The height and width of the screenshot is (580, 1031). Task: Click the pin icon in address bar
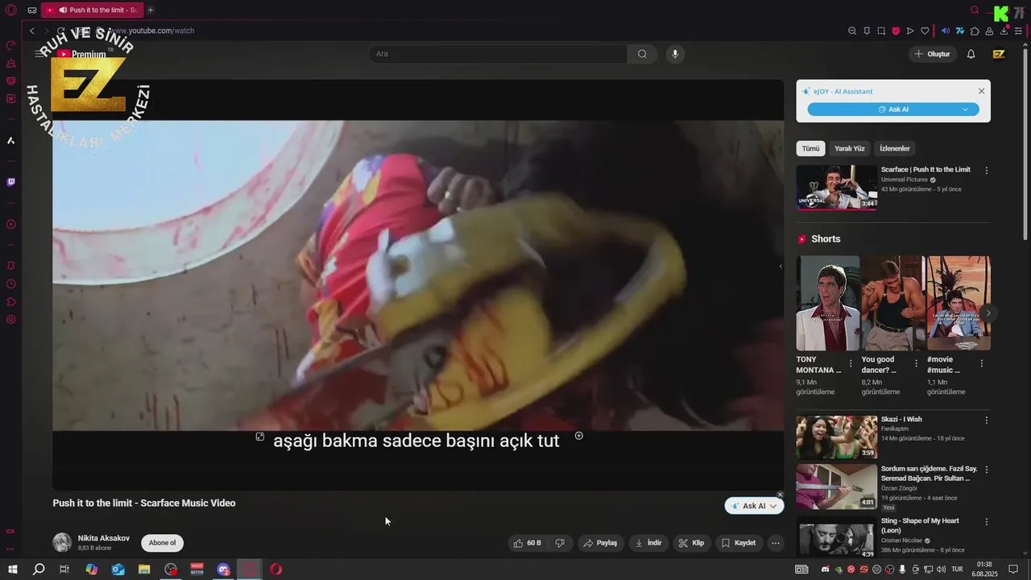point(867,31)
